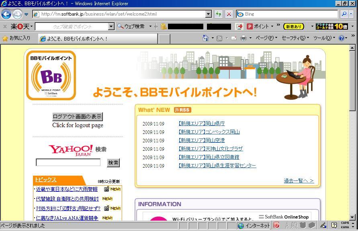Click the red P ポイント icon

[x=250, y=26]
